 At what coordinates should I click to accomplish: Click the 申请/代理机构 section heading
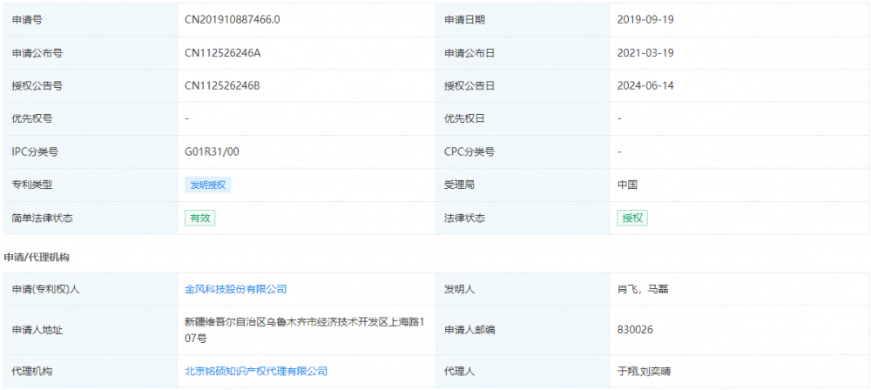coord(37,257)
